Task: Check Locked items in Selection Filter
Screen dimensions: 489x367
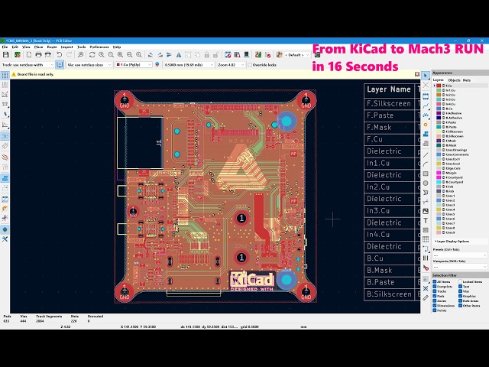Action: 460,282
